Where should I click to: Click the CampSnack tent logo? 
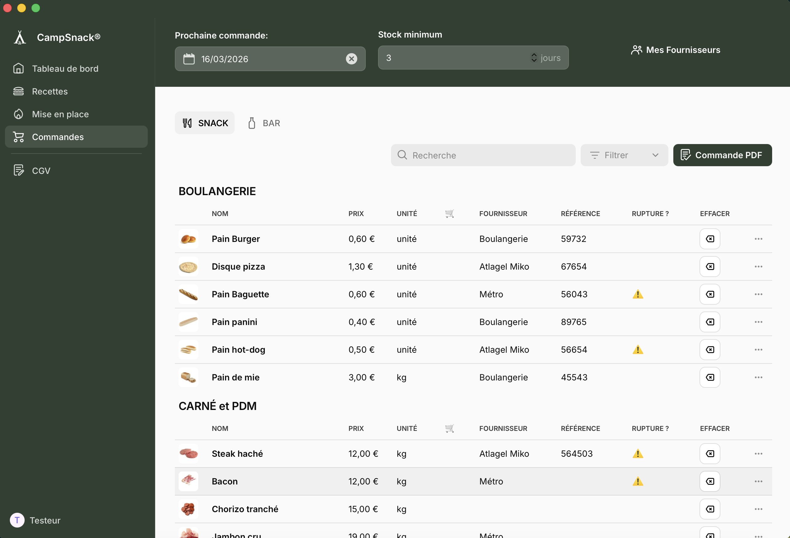20,37
